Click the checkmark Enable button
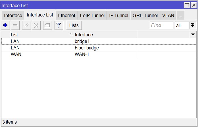This screenshot has width=198, height=127. tap(26, 25)
